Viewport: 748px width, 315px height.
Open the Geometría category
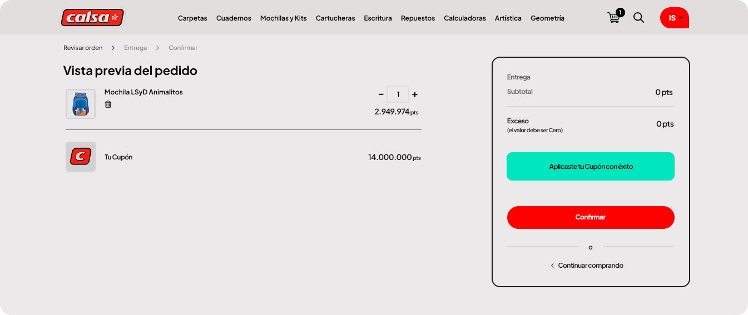click(547, 18)
